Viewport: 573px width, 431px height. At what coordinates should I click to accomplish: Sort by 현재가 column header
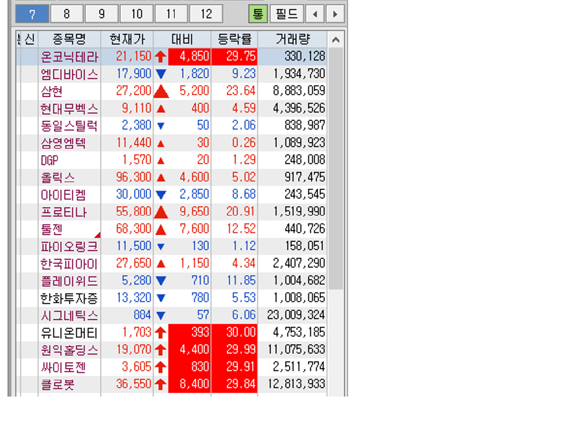(x=127, y=39)
